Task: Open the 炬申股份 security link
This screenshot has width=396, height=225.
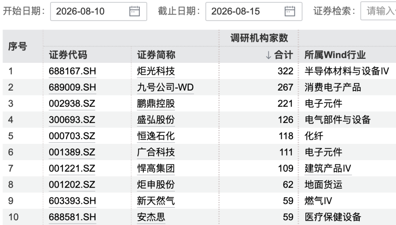Action: (x=156, y=185)
